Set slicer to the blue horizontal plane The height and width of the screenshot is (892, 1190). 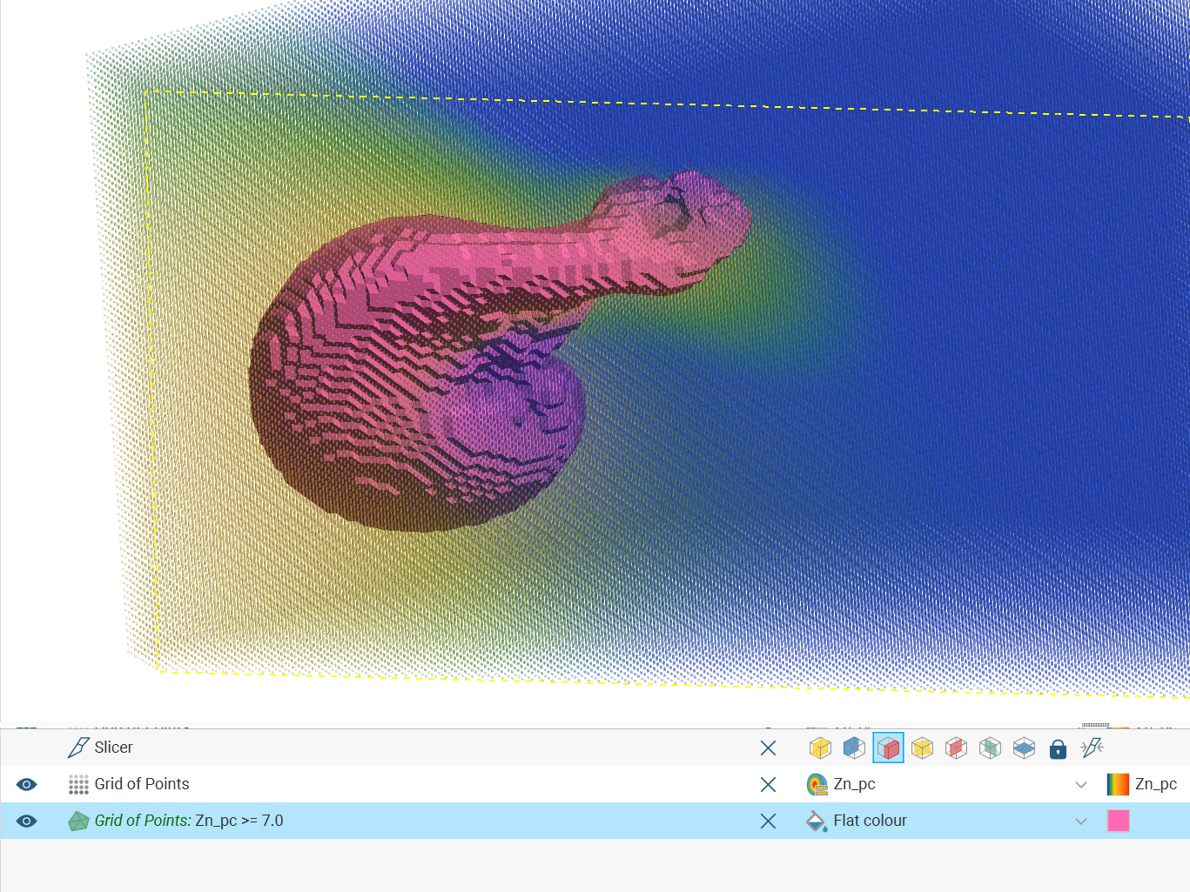coord(1024,748)
